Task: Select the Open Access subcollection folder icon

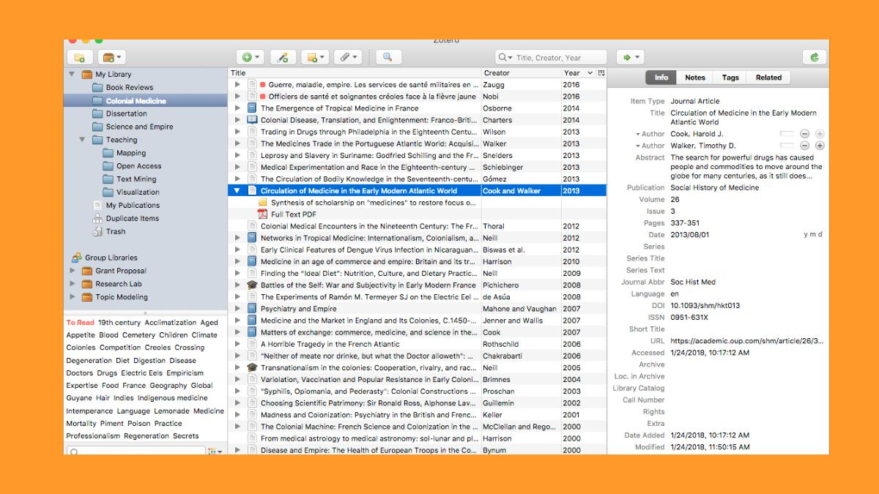Action: 108,166
